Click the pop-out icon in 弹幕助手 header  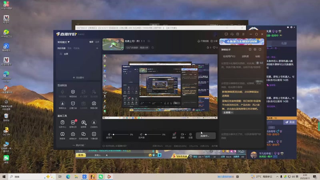(x=260, y=49)
